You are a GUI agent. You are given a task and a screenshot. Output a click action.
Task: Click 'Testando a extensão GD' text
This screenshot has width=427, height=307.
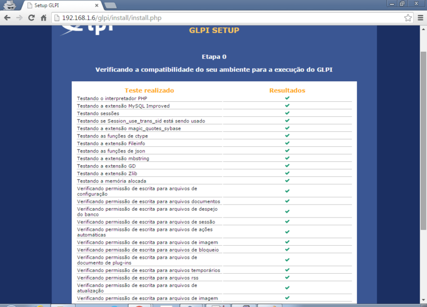[x=106, y=166]
